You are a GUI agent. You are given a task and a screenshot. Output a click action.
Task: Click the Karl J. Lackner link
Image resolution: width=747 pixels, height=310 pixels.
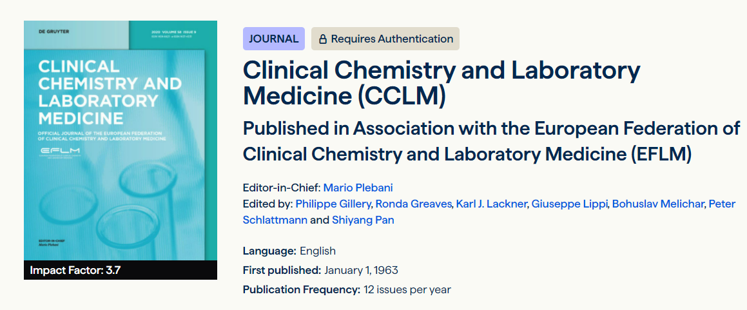tap(492, 204)
